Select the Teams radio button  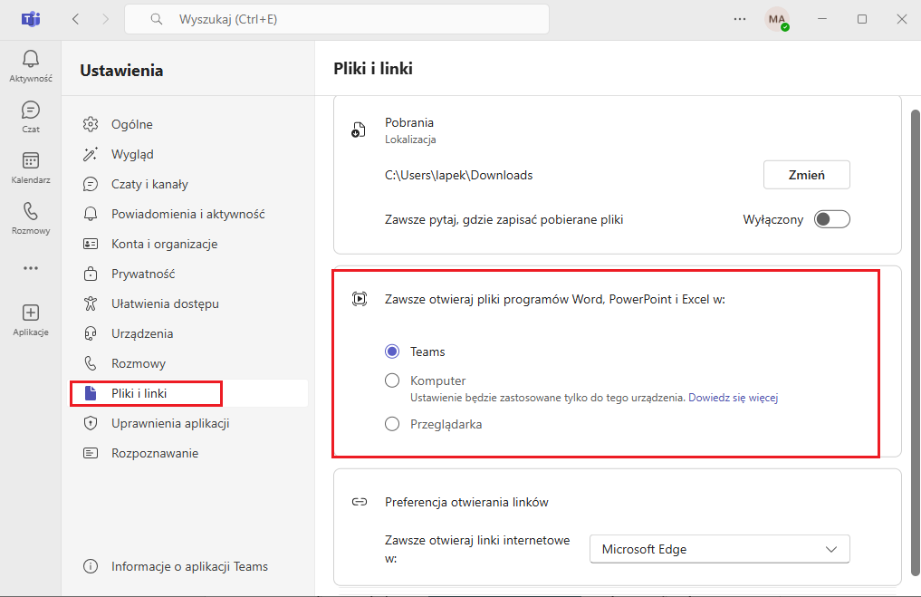pos(392,351)
